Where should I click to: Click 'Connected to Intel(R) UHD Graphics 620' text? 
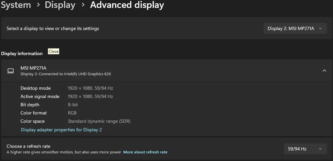(x=75, y=74)
